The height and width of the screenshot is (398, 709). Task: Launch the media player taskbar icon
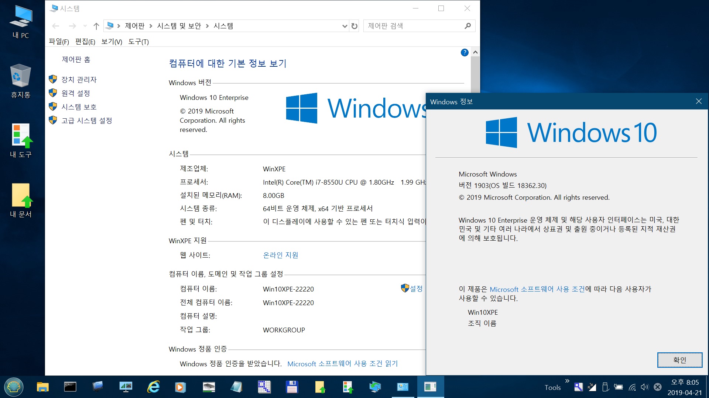(x=180, y=387)
